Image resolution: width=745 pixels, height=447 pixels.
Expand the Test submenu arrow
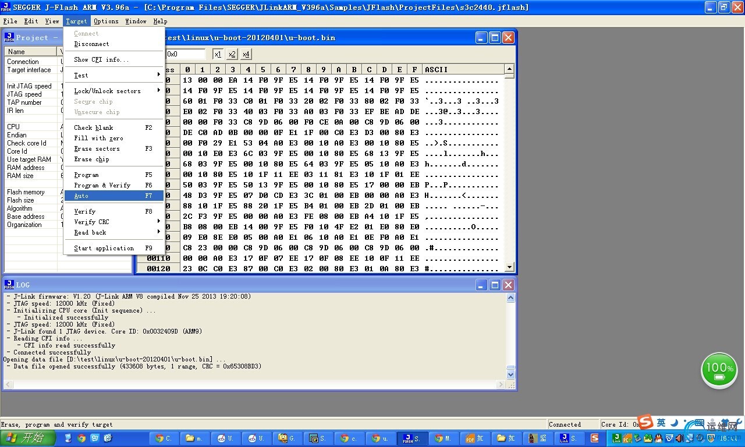click(x=158, y=75)
